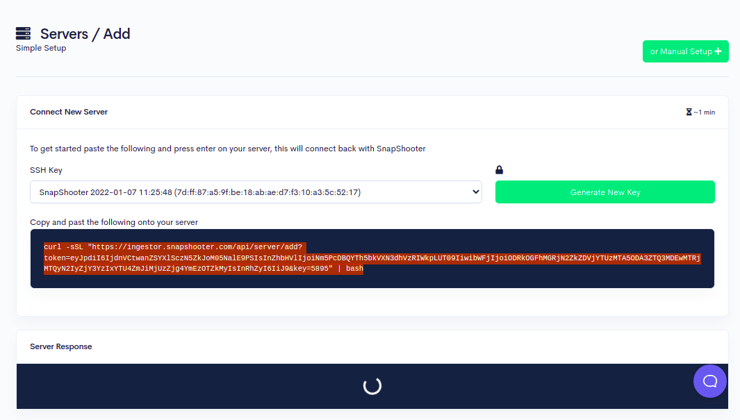Image resolution: width=740 pixels, height=420 pixels.
Task: Click the '~1 min' time estimate
Action: coord(704,112)
